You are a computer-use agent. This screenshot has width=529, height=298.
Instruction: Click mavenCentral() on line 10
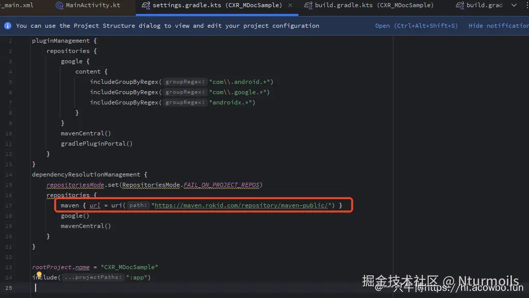point(86,133)
